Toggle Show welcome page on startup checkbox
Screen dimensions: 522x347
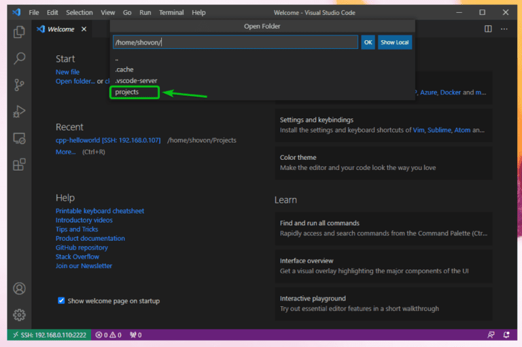pos(61,301)
